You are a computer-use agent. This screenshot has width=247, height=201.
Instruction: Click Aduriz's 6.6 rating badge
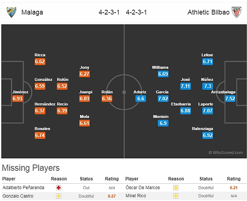(140, 99)
